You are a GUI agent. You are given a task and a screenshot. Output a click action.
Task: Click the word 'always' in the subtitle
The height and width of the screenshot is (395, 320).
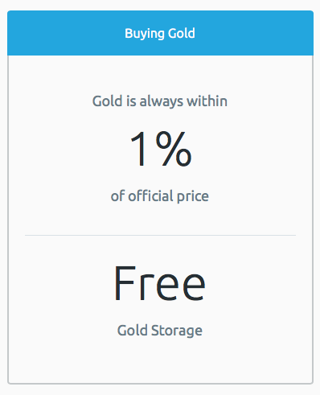tap(162, 102)
